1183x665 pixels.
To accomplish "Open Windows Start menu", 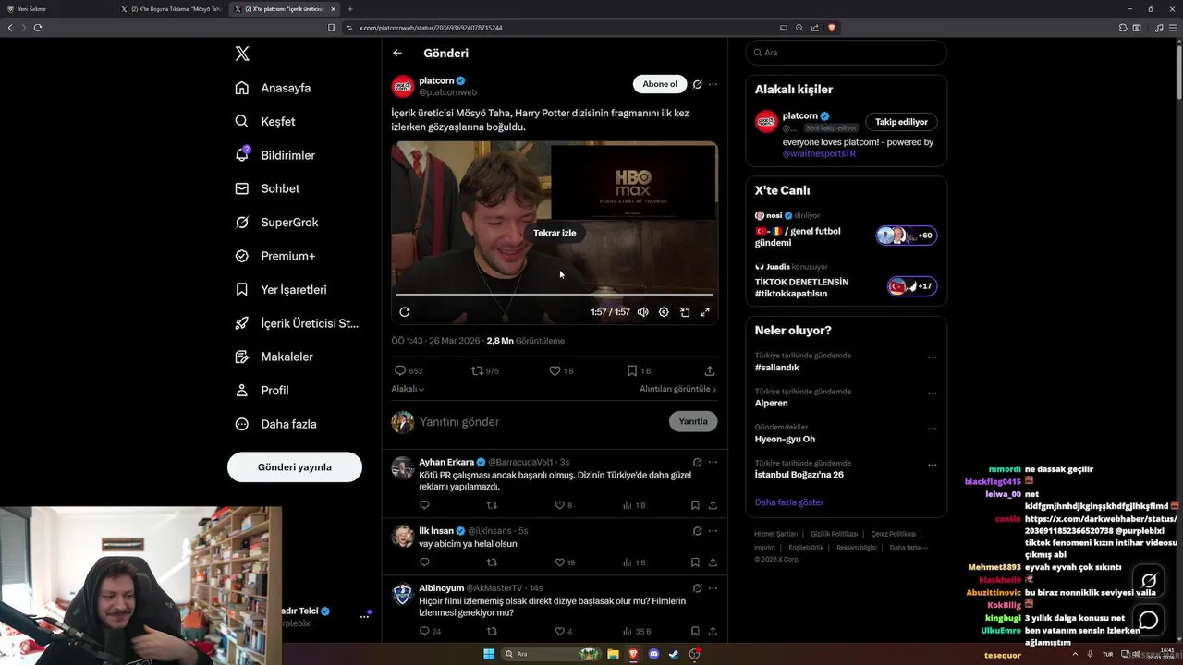I will tap(489, 654).
